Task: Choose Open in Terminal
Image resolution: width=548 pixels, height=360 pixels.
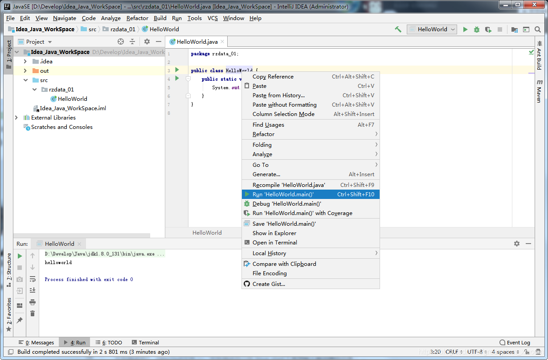Action: 311,242
